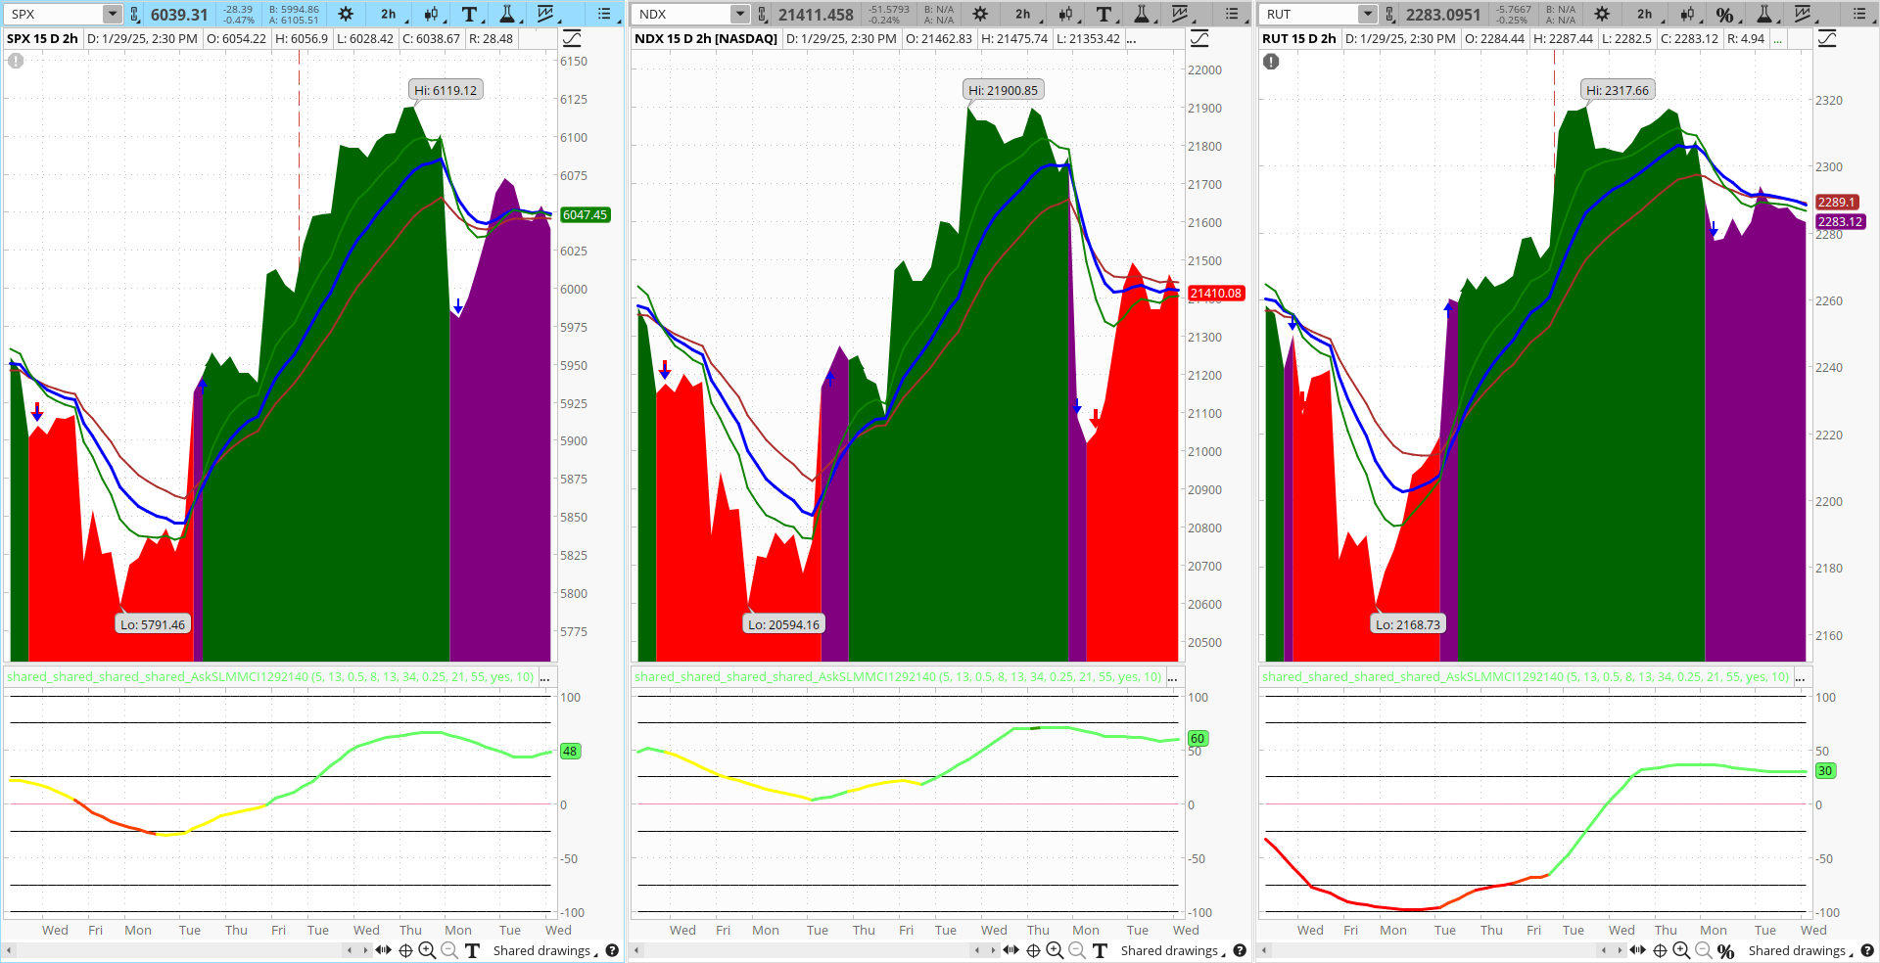The image size is (1880, 963).
Task: Open the chart menu list icon on RUT chart
Action: coord(1857,14)
